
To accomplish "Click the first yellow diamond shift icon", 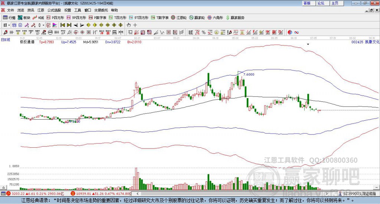I will tap(88, 25).
